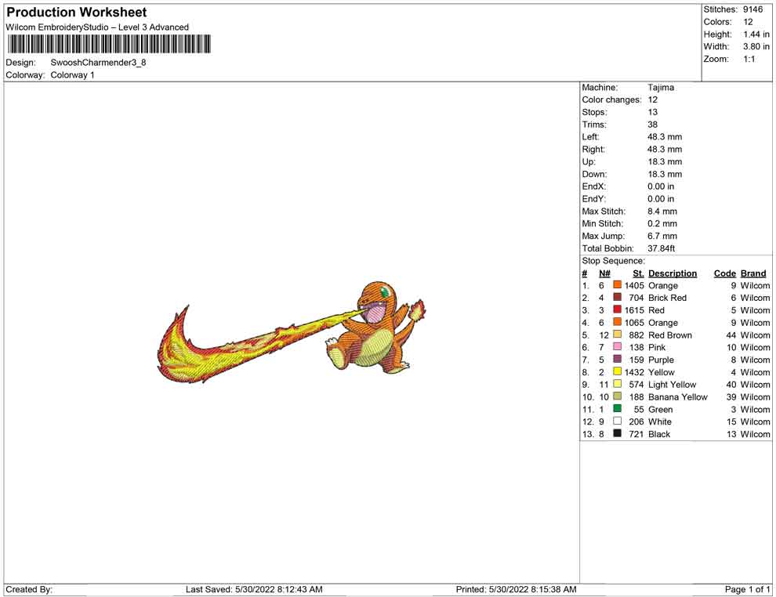776x597 pixels.
Task: Click the Light Yellow 574 swatch
Action: 617,384
